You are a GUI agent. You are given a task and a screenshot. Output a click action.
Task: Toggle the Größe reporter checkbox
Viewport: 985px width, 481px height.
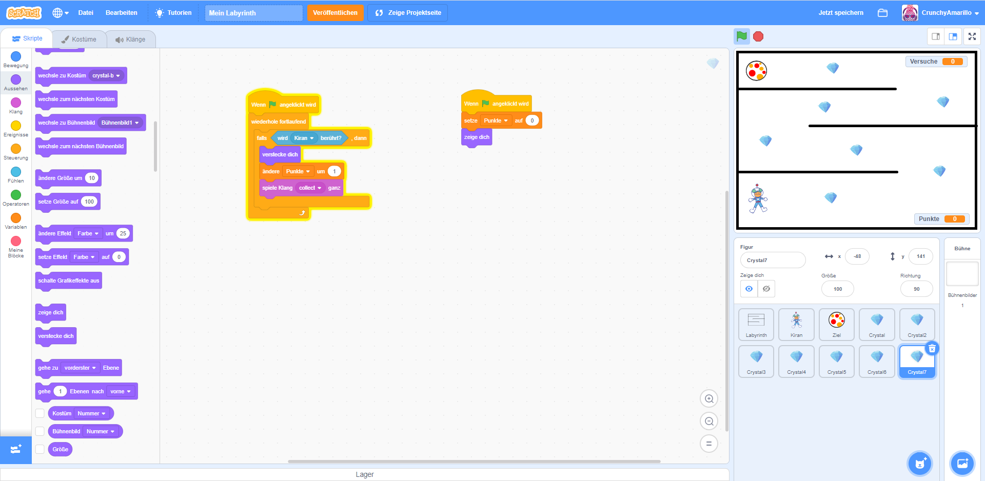(x=40, y=449)
